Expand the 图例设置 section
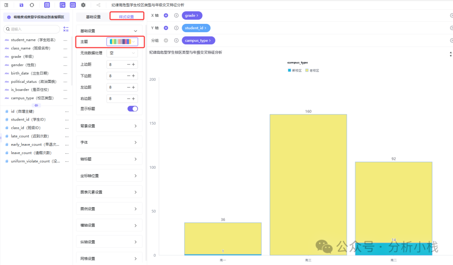The image size is (453, 265). pos(109,209)
